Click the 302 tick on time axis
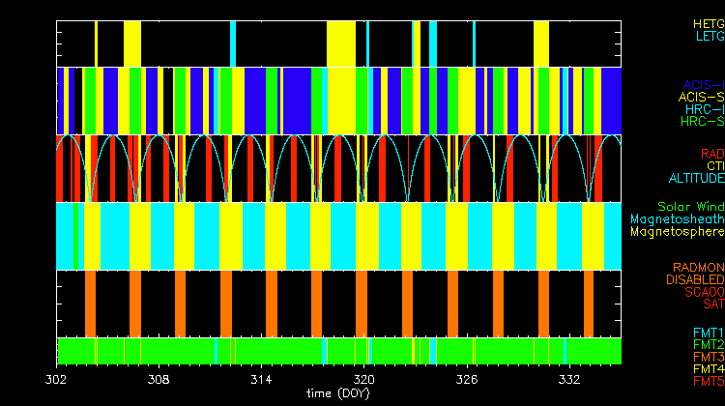Viewport: 725px width, 406px height. point(57,380)
